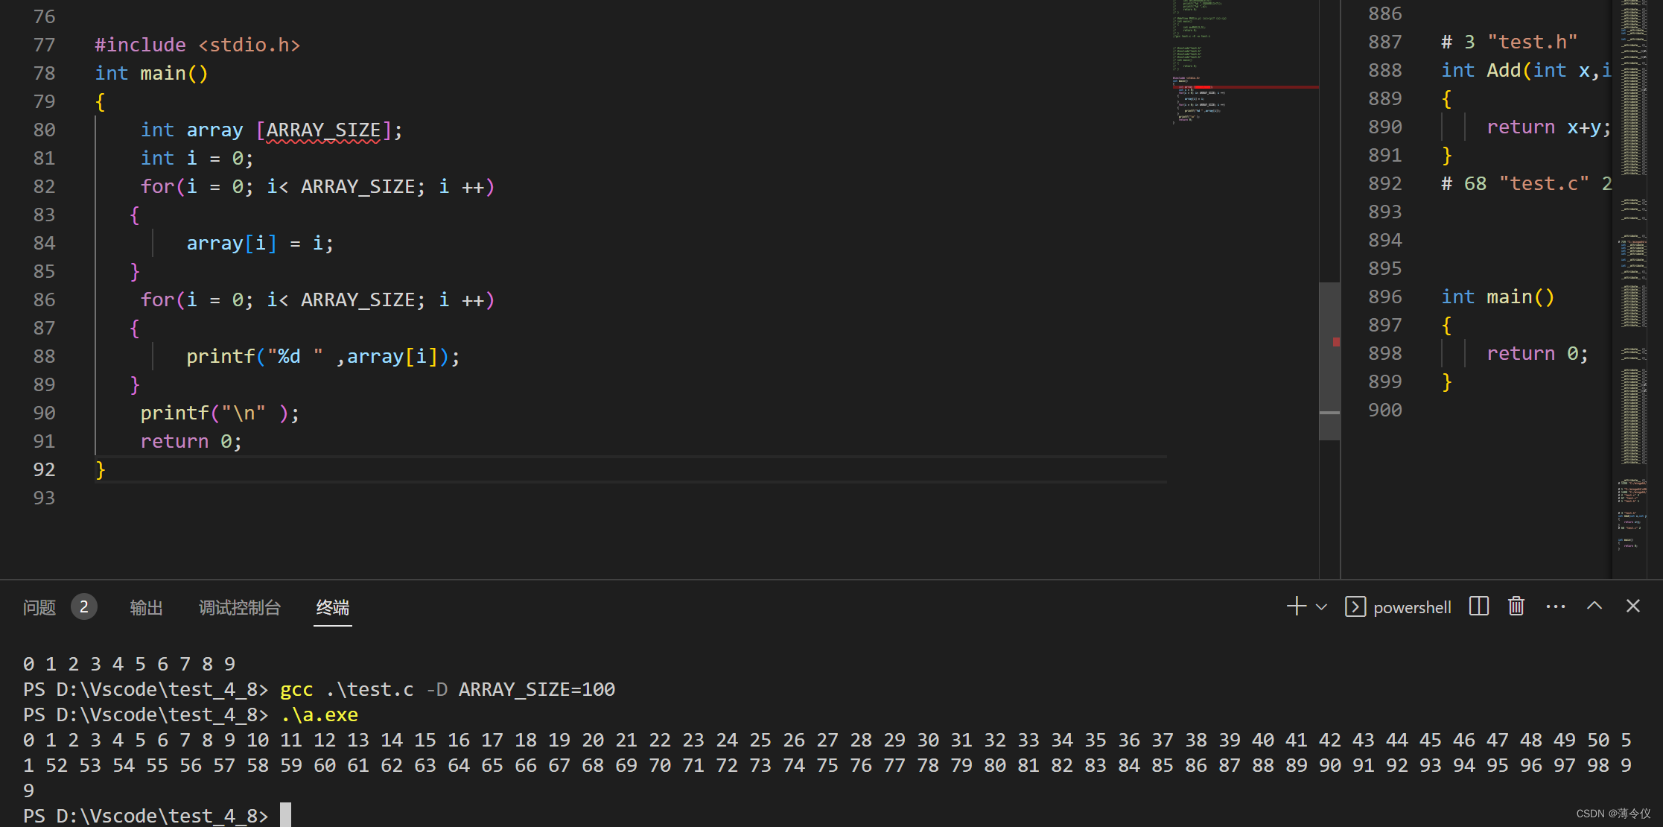Click printf("\n") on line 90

[220, 413]
